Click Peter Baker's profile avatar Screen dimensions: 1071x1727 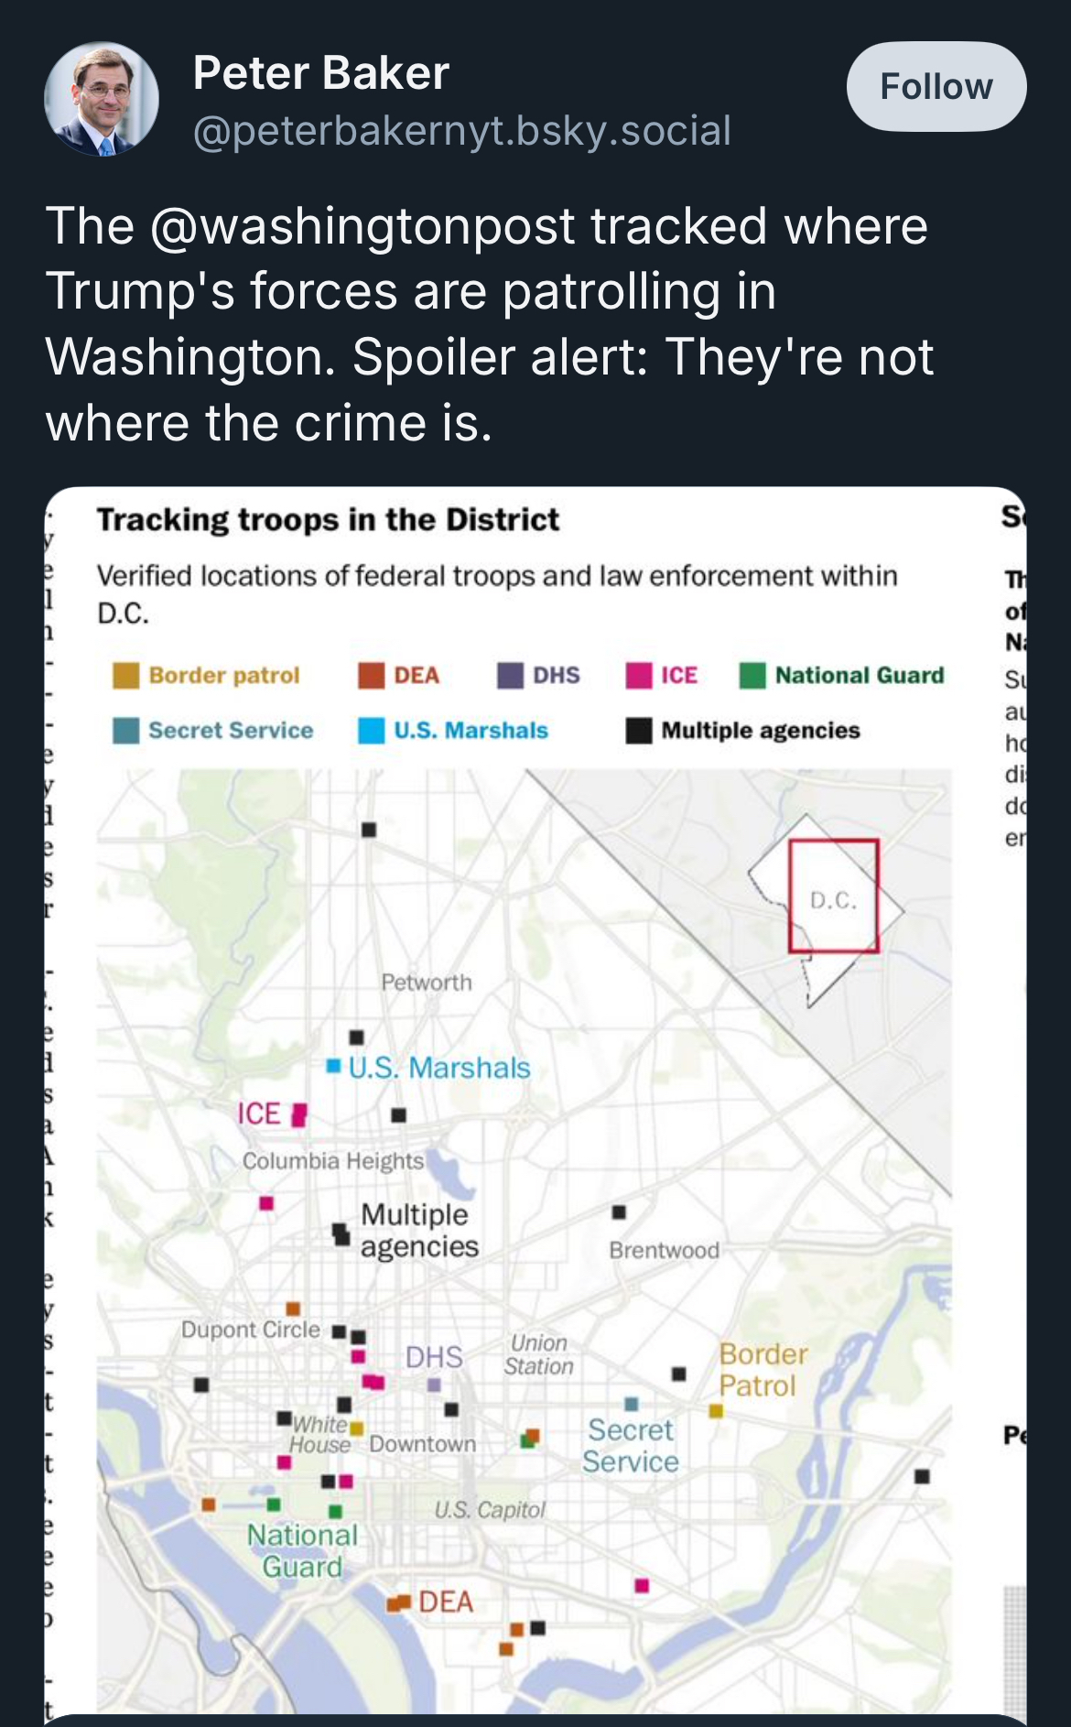tap(102, 98)
